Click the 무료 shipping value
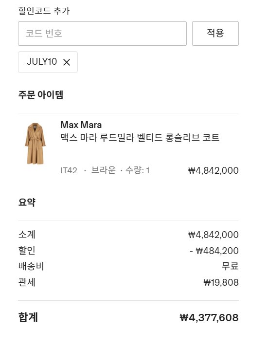Image resolution: width=268 pixels, height=347 pixels. pyautogui.click(x=230, y=266)
